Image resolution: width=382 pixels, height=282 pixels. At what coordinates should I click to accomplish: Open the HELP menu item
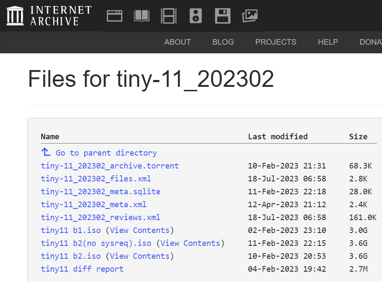tap(328, 42)
